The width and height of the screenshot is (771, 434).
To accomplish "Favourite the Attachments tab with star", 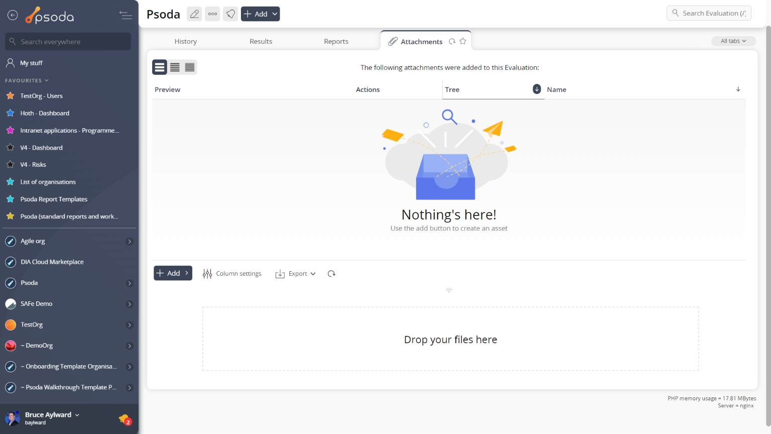I will (463, 41).
